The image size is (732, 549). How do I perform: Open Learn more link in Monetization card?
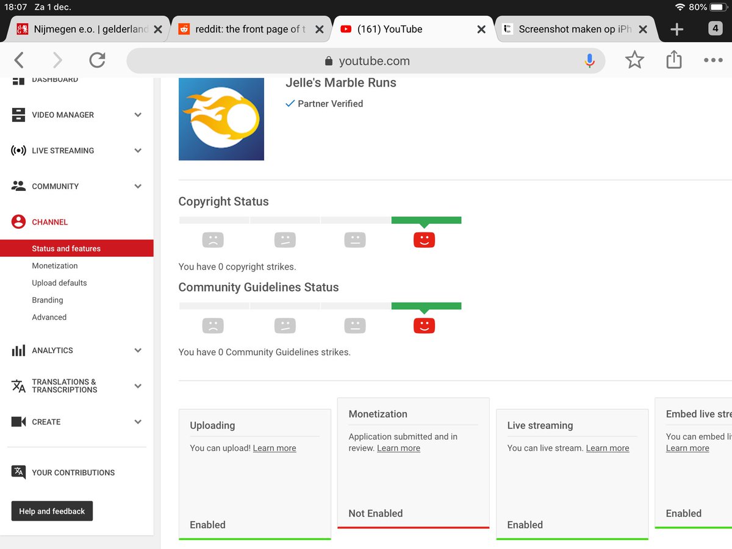click(x=398, y=448)
